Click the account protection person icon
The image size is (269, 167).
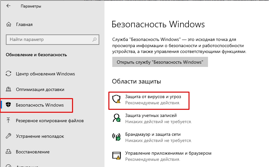(116, 118)
